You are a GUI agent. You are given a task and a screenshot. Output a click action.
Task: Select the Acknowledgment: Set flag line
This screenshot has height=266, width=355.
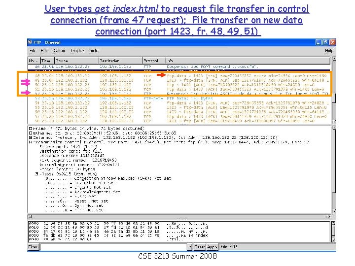pos(83,192)
